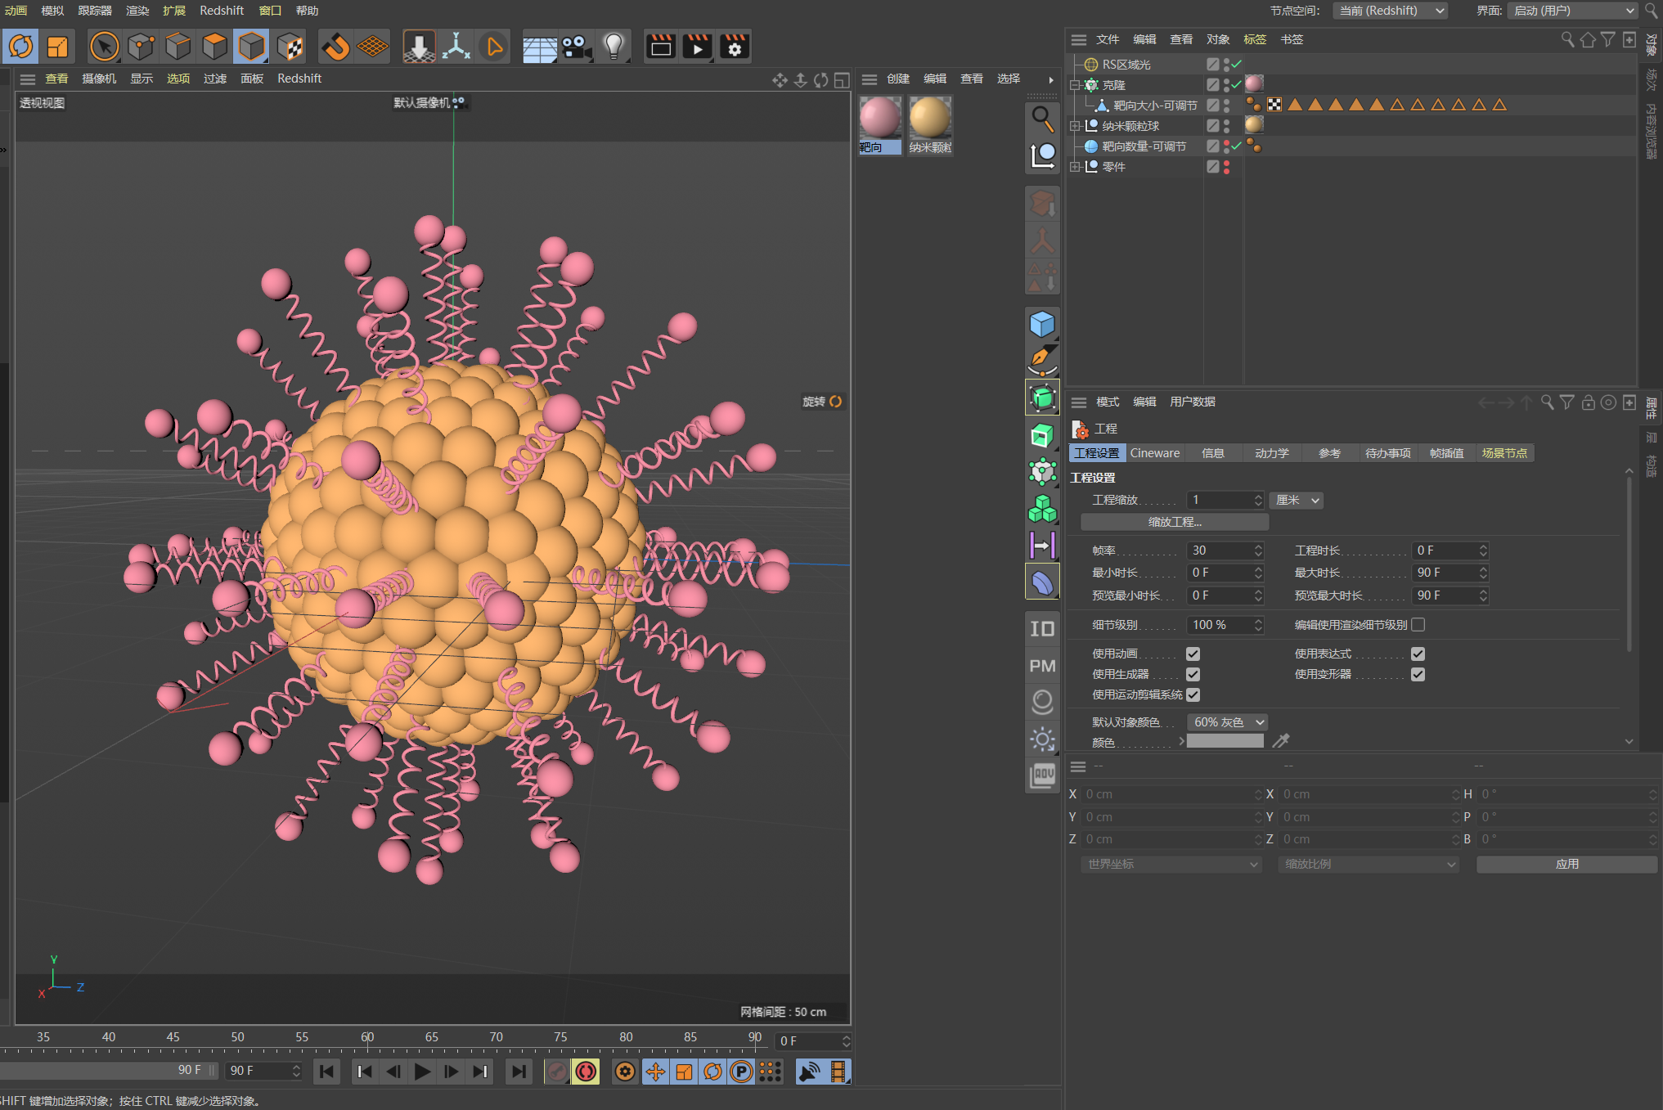Click the 应用 apply button
Image resolution: width=1663 pixels, height=1110 pixels.
point(1566,864)
